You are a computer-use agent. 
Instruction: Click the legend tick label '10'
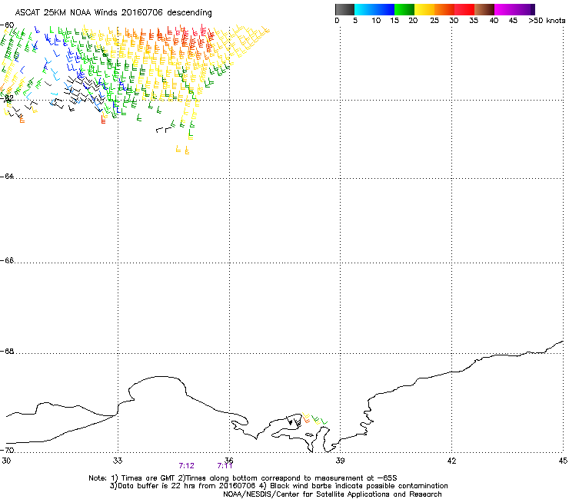click(x=376, y=21)
